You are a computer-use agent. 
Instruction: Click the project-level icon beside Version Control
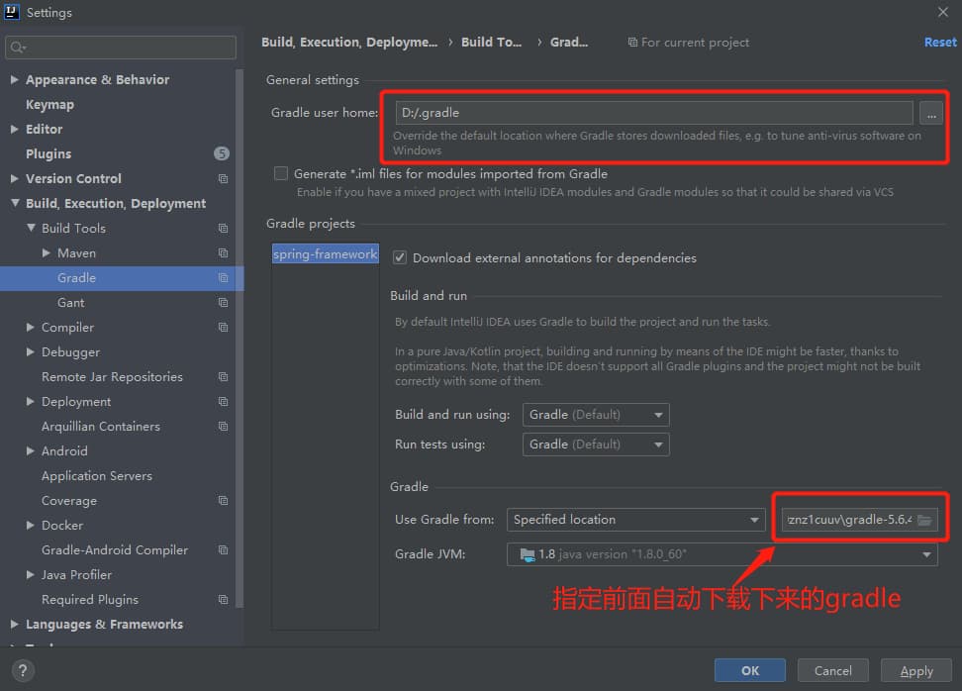point(224,178)
